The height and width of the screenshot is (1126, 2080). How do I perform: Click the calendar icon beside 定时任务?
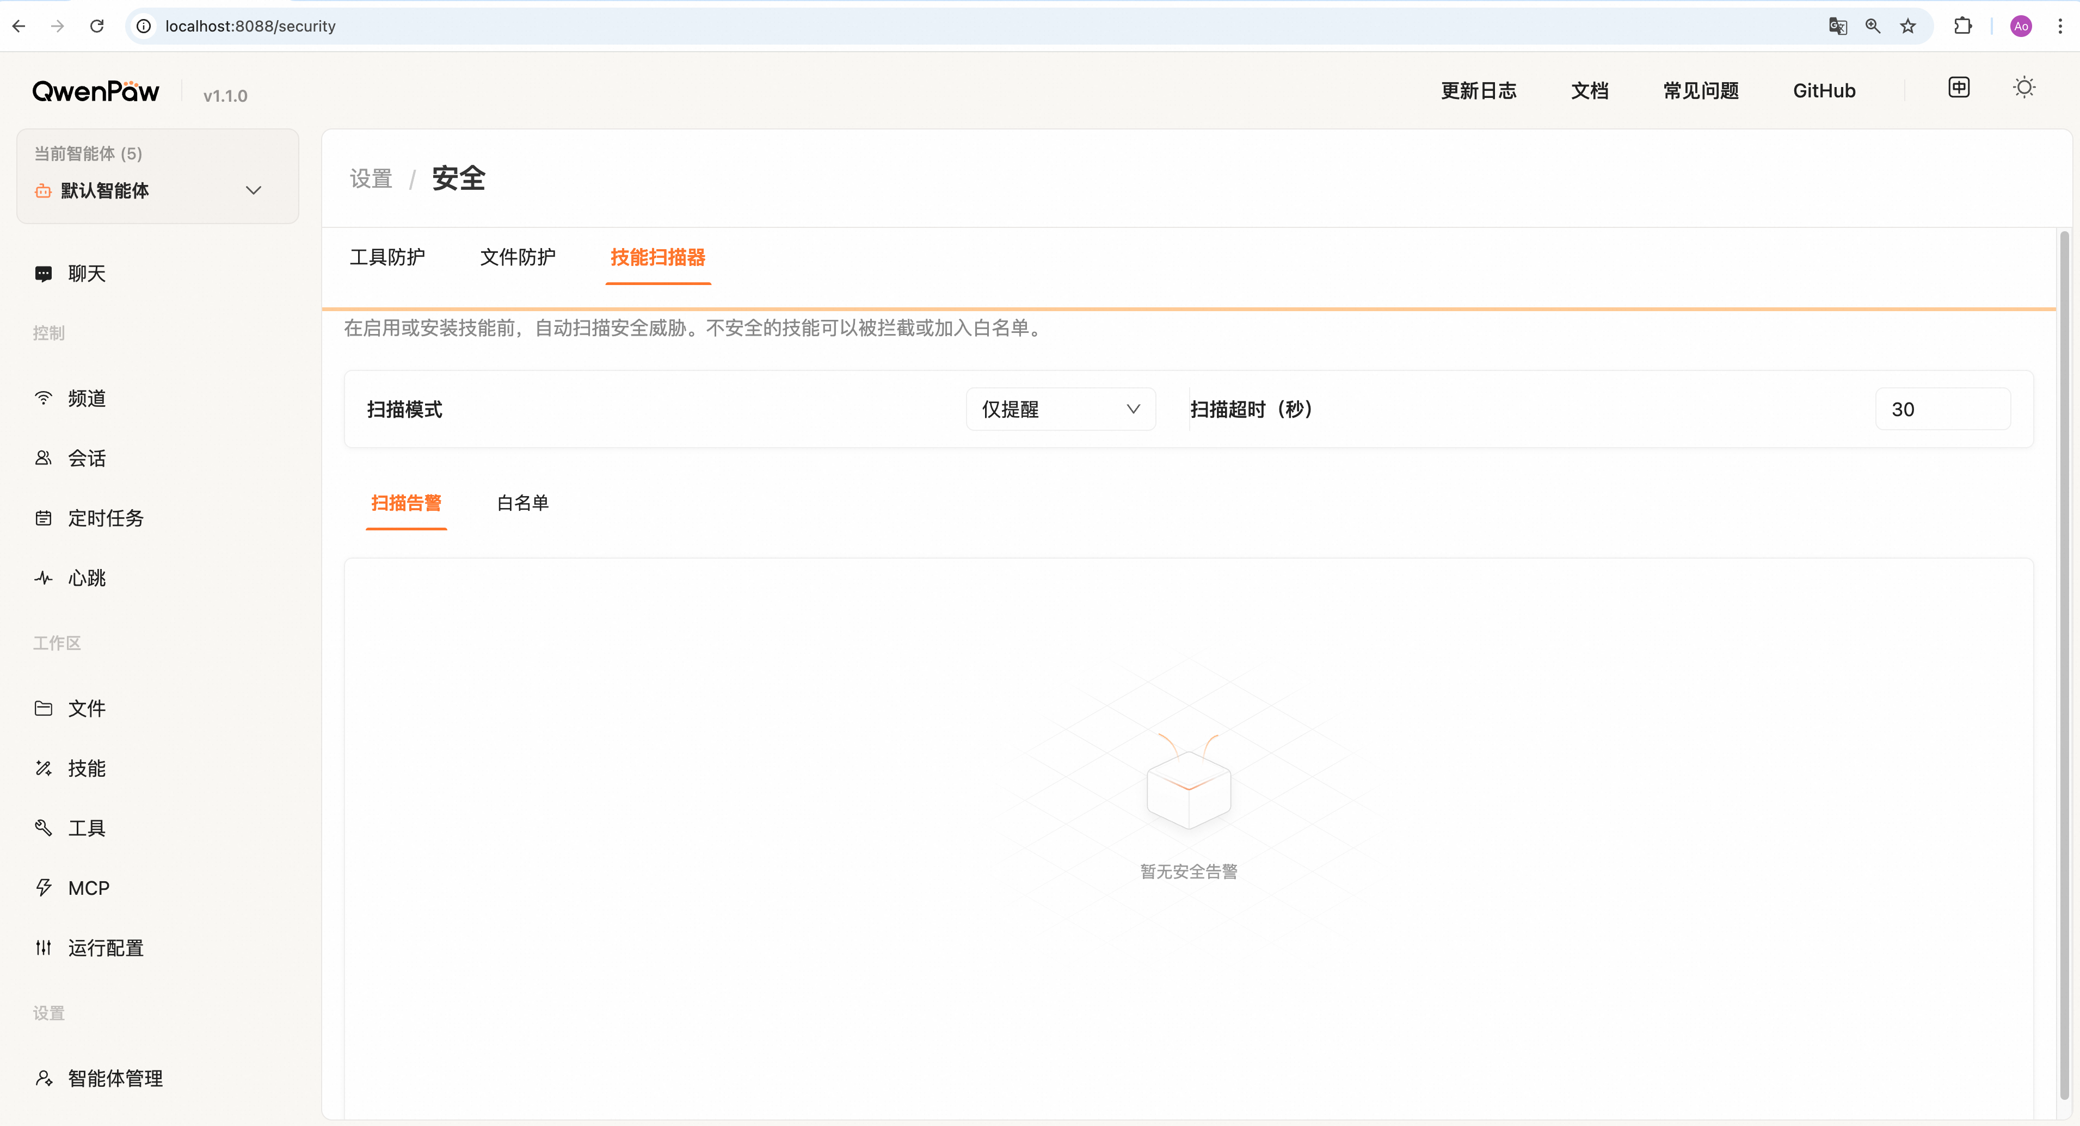click(x=44, y=517)
